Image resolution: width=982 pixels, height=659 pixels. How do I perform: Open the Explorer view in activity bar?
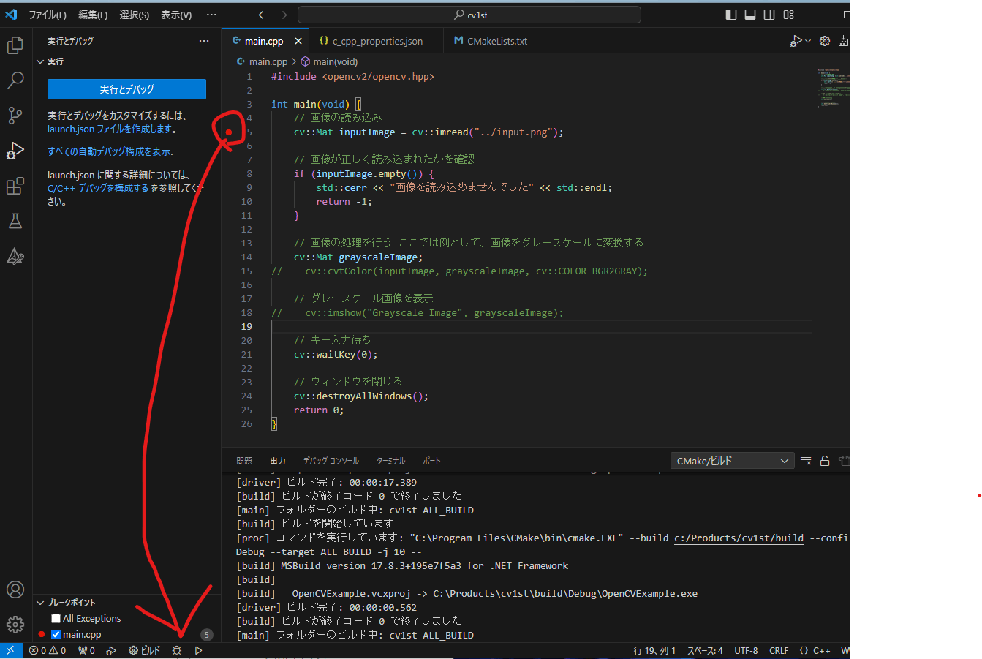pyautogui.click(x=15, y=45)
